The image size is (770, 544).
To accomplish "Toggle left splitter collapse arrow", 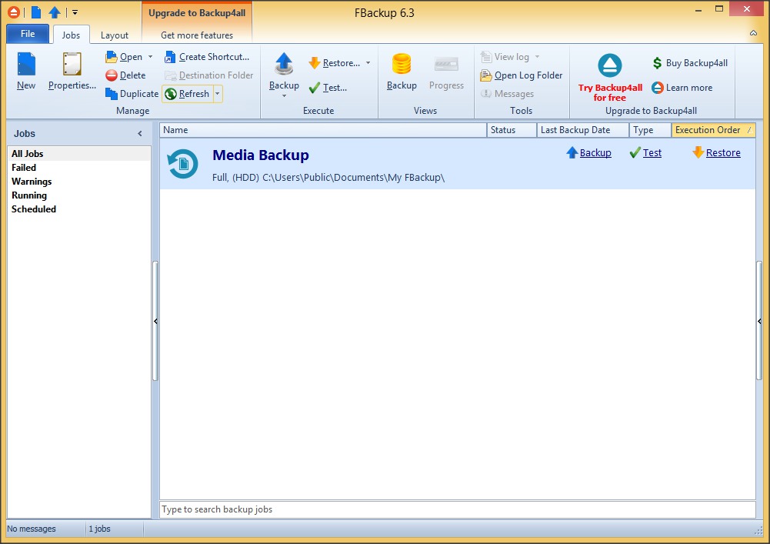I will 155,322.
